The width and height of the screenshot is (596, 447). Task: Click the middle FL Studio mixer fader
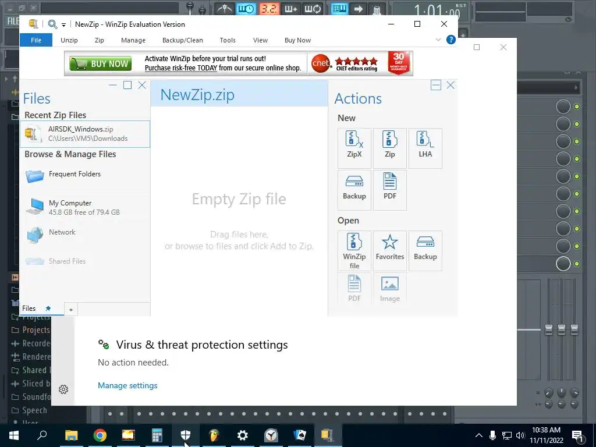coord(562,329)
